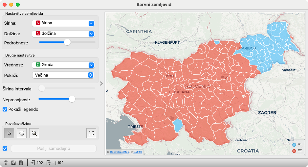Click the reset zoom to fit icon
308x167 pixels.
coord(91,133)
